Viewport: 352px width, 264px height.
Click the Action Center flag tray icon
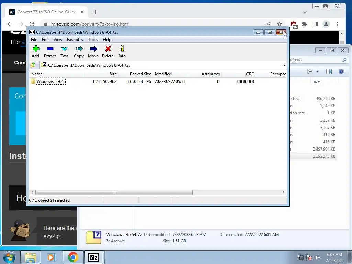309,257
